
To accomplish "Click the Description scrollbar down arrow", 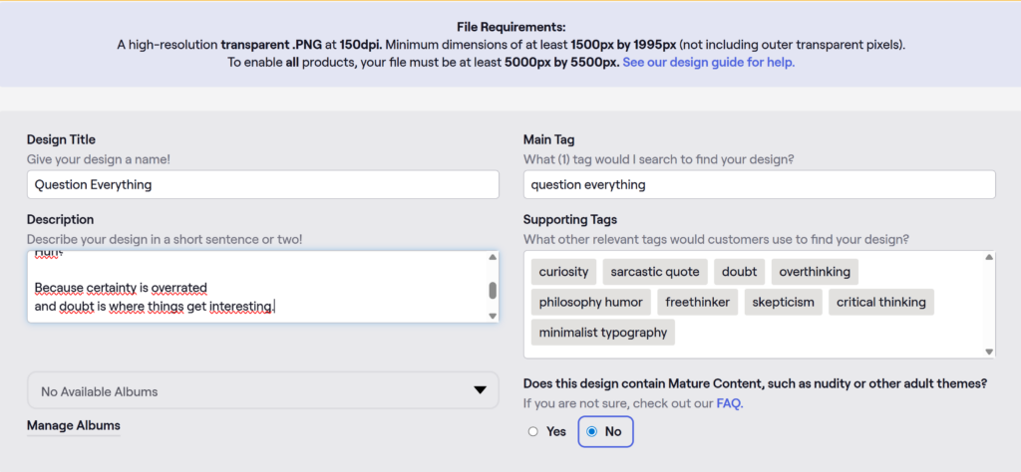I will pyautogui.click(x=493, y=316).
